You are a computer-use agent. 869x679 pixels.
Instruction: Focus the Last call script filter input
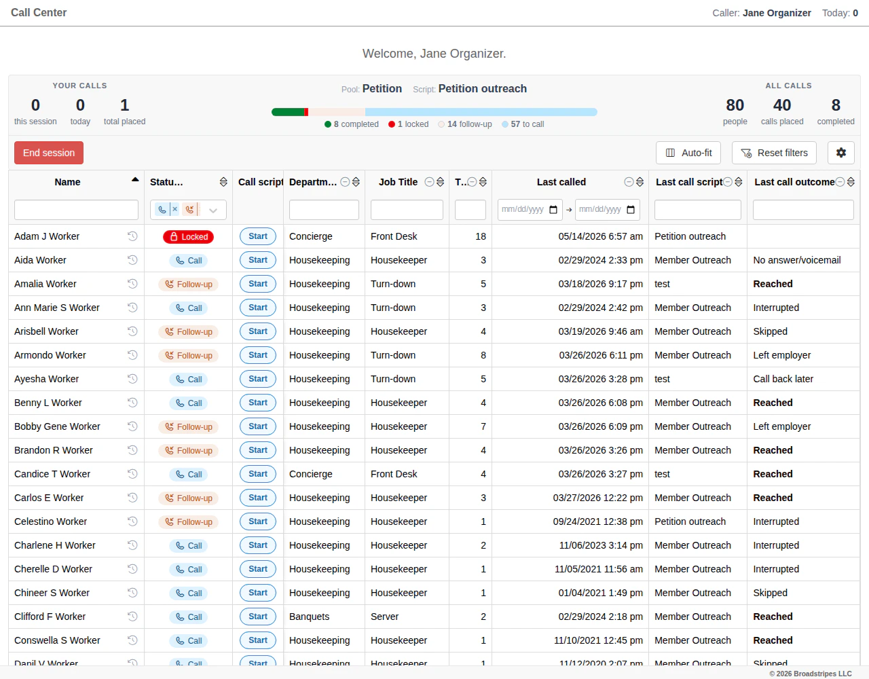pyautogui.click(x=698, y=210)
